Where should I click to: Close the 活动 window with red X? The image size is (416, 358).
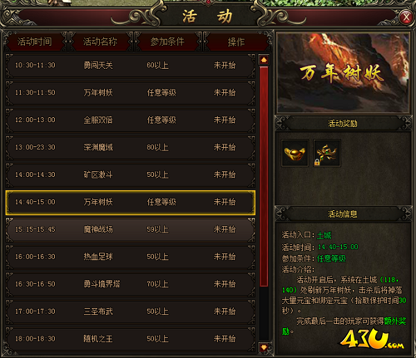pyautogui.click(x=406, y=17)
